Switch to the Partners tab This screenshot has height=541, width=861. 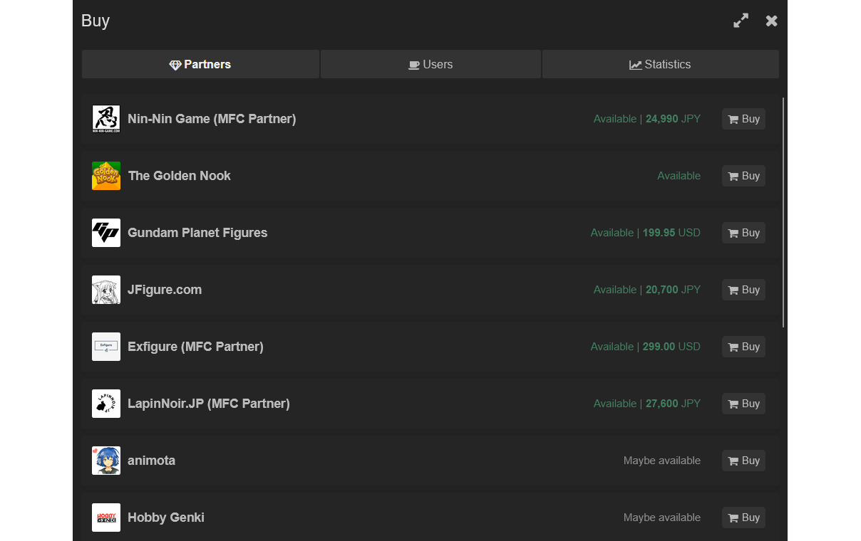point(200,64)
